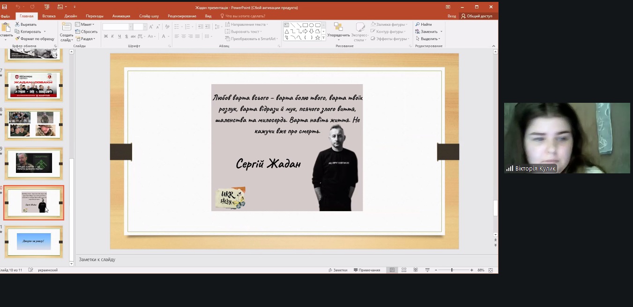Click the Save icon in quick access toolbar
This screenshot has width=633, height=307.
5,7
